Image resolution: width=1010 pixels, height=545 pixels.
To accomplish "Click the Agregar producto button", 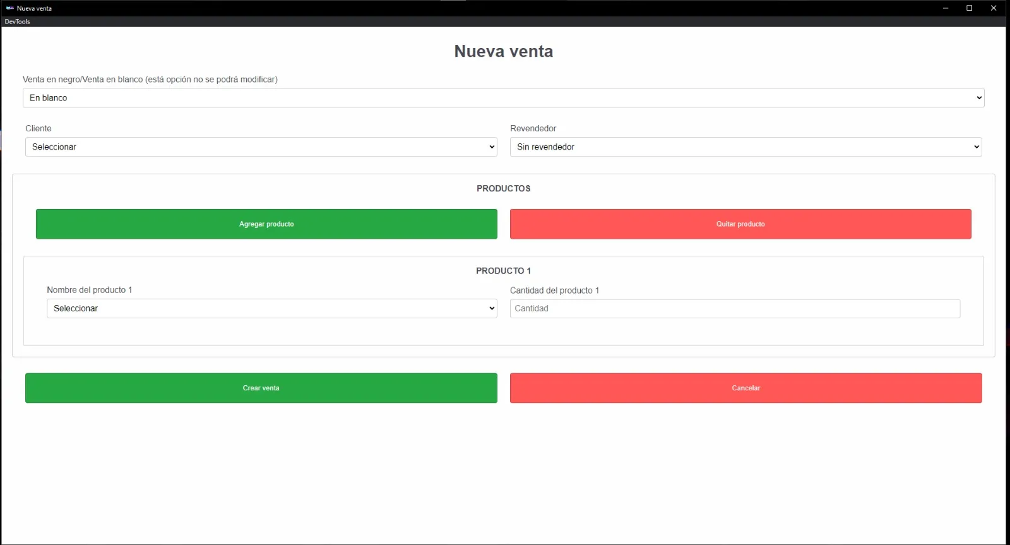I will click(266, 224).
